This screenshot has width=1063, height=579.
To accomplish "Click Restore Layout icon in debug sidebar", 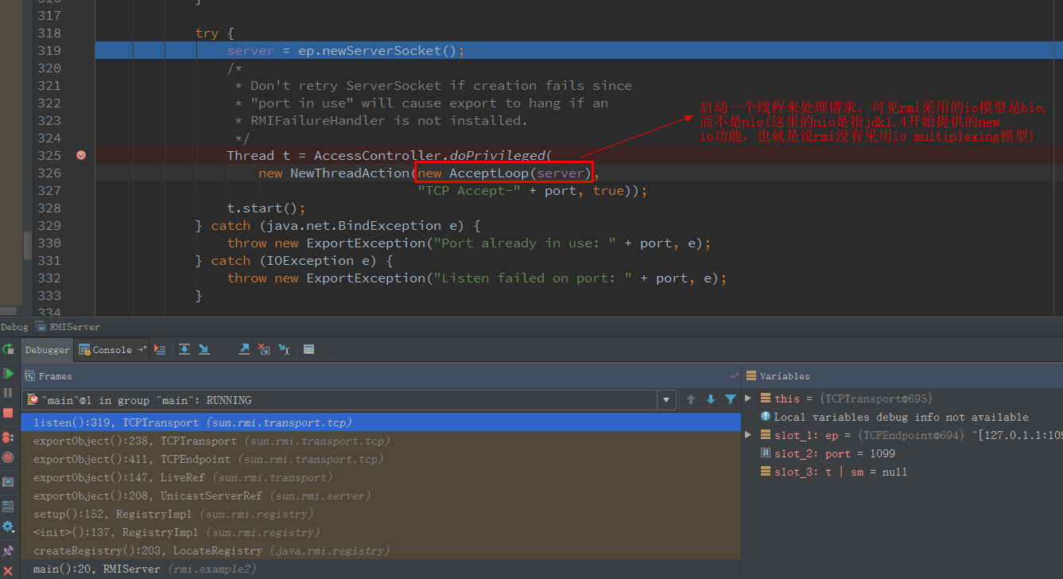I will pyautogui.click(x=8, y=505).
